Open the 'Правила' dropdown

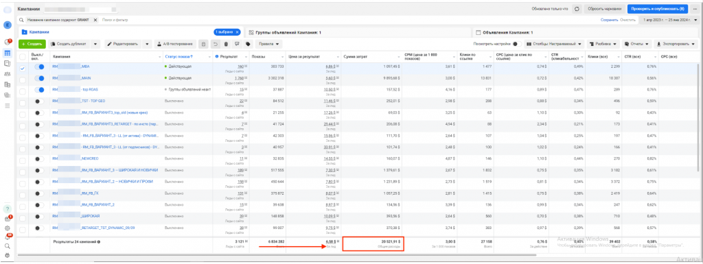pos(268,44)
